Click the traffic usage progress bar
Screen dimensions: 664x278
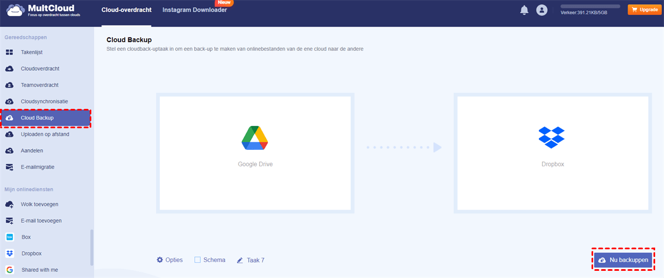(x=591, y=6)
